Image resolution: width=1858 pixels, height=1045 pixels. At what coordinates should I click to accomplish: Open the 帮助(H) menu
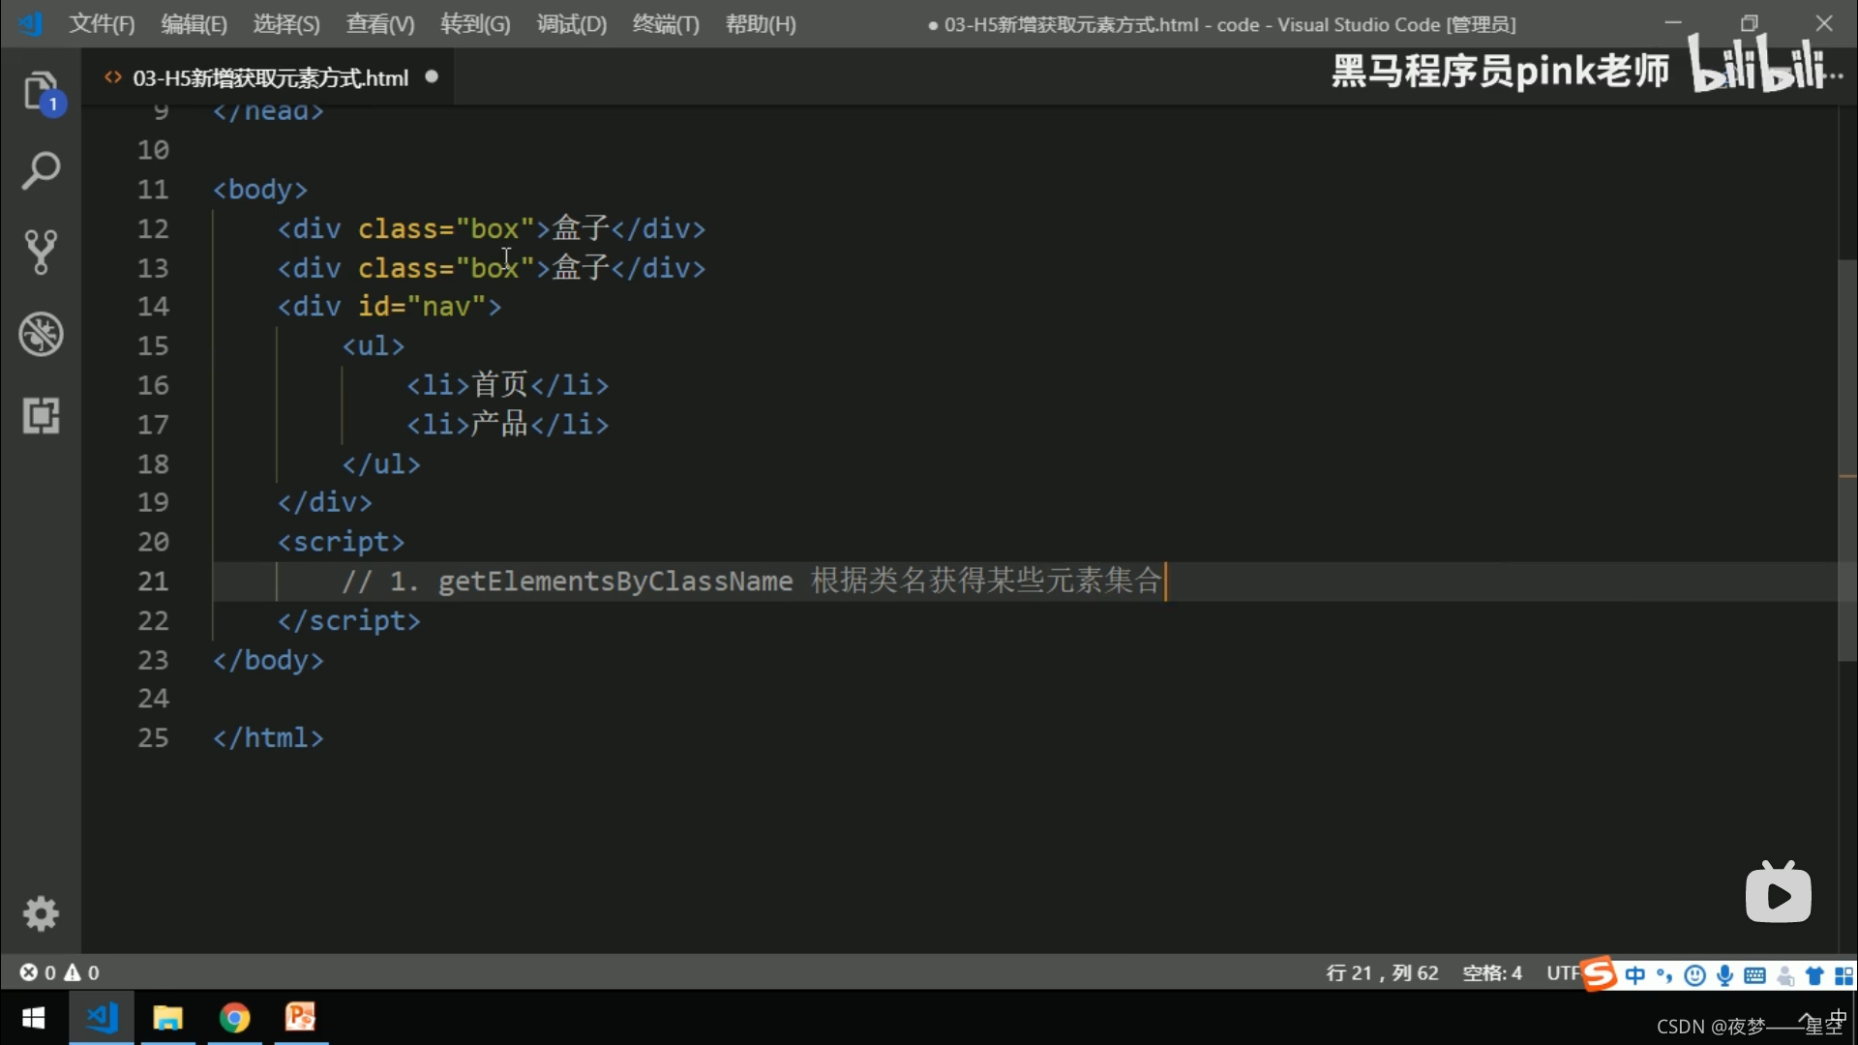pos(761,24)
